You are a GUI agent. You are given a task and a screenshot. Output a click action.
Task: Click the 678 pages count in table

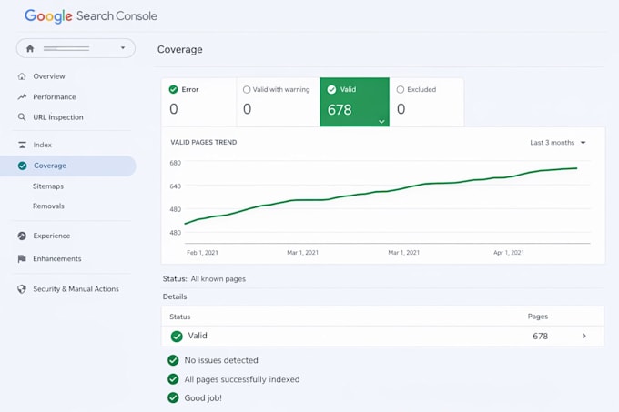click(540, 336)
